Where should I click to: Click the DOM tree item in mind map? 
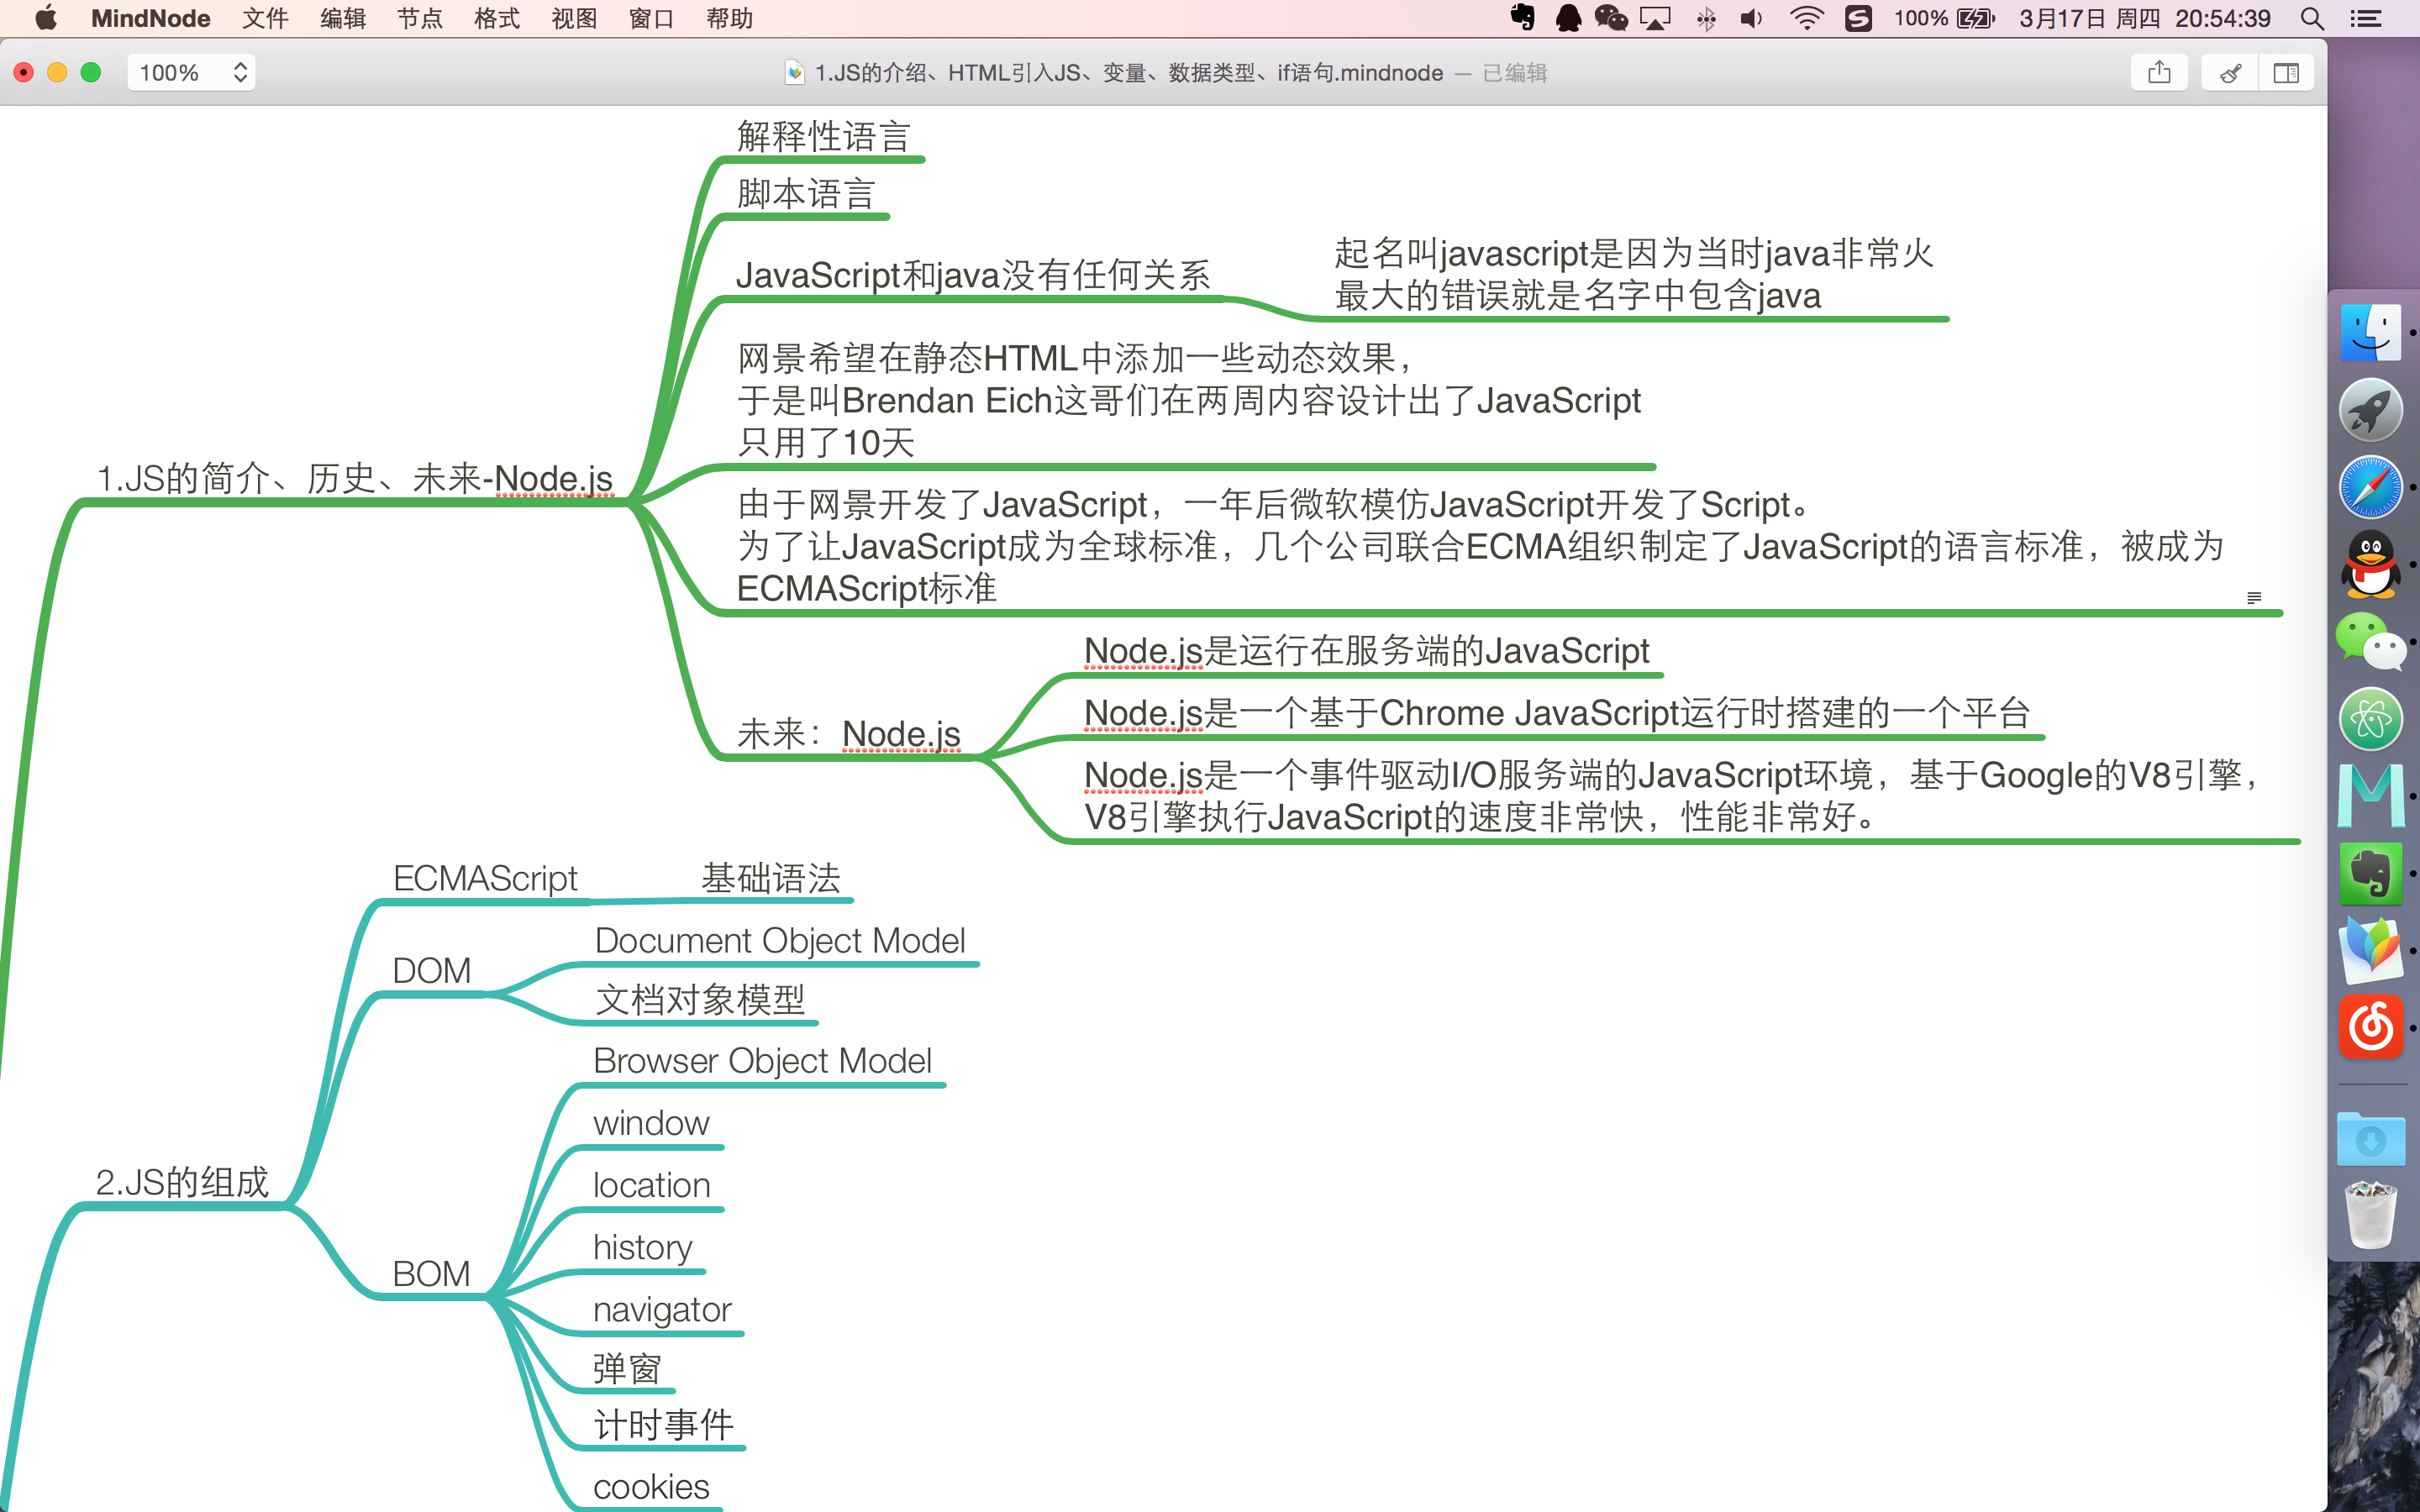pos(429,969)
